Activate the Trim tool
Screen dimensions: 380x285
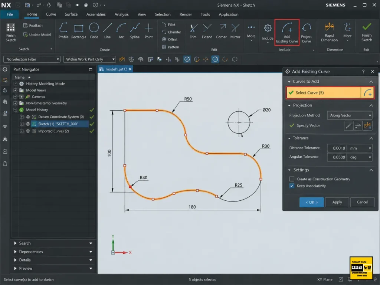tap(193, 30)
